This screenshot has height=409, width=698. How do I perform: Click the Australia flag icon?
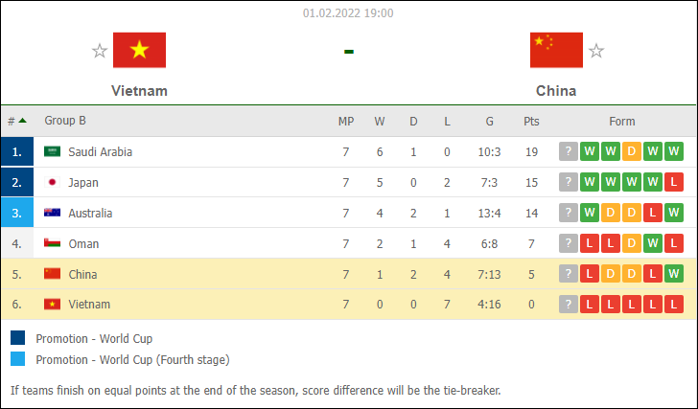coord(52,213)
